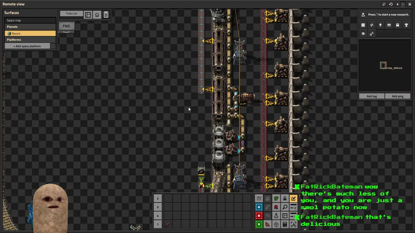This screenshot has height=233, width=415.
Task: Click the small square beside Add space platform
Action: 53,46
